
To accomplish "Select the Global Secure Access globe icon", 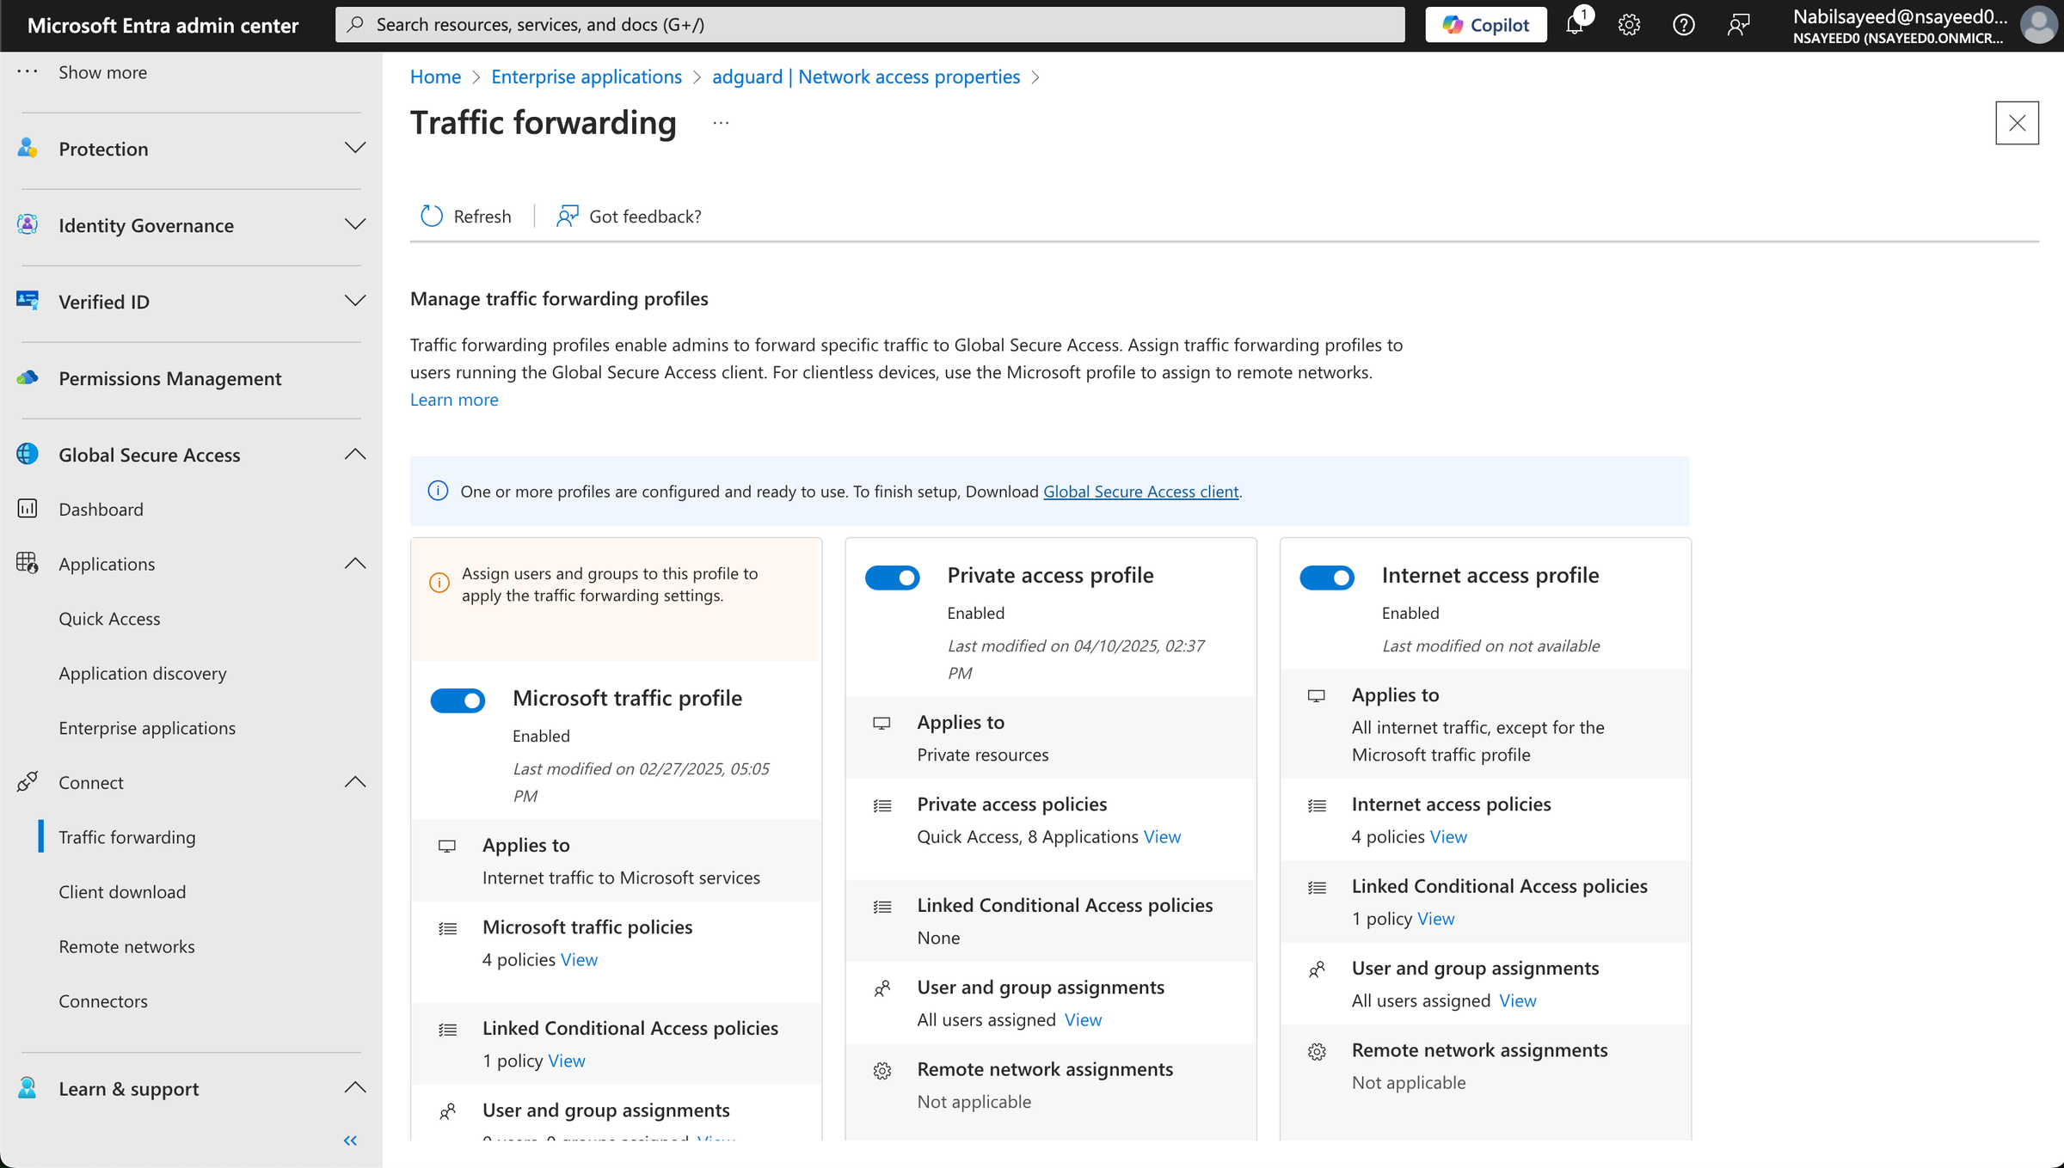I will click(27, 454).
